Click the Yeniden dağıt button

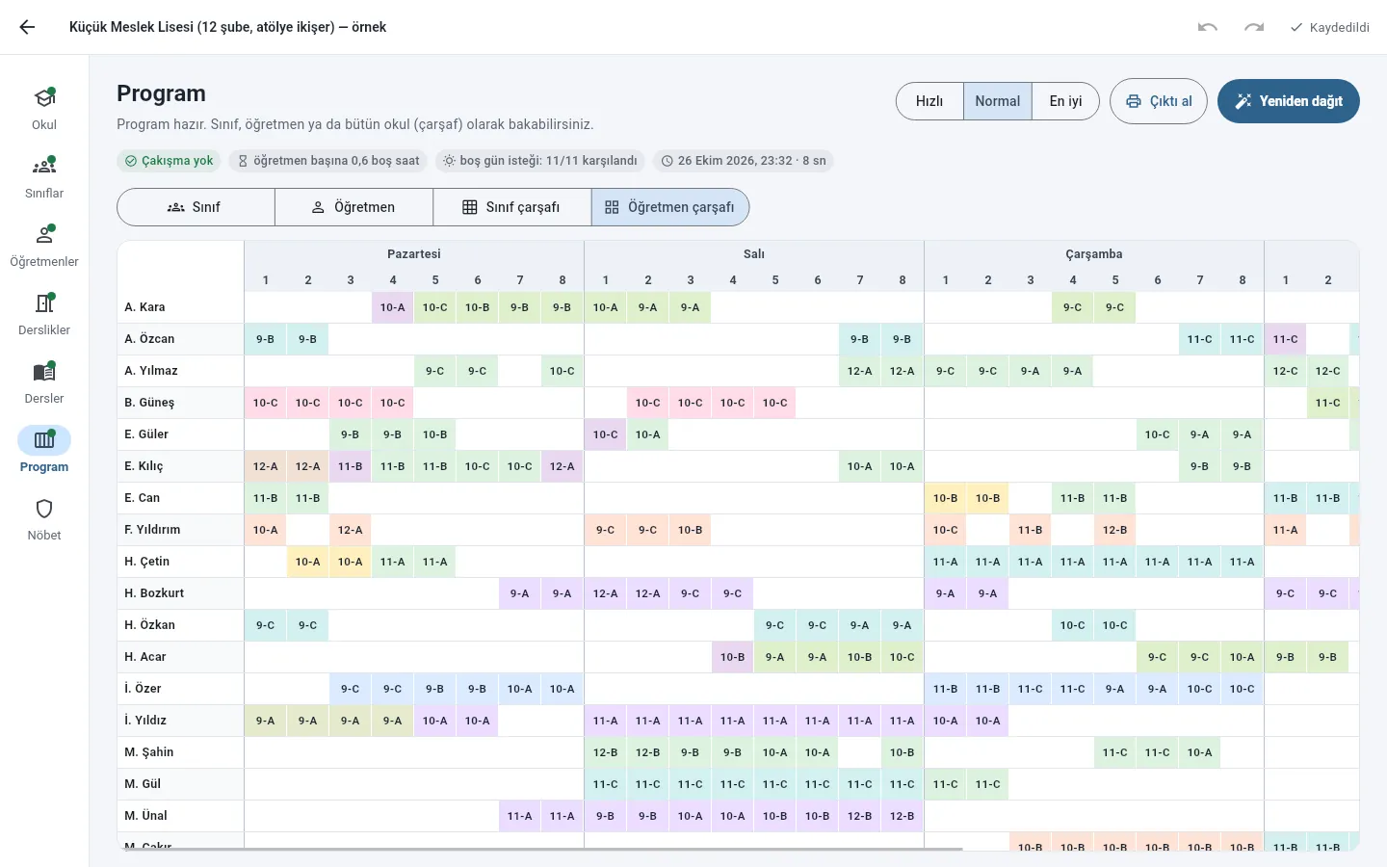coord(1289,101)
